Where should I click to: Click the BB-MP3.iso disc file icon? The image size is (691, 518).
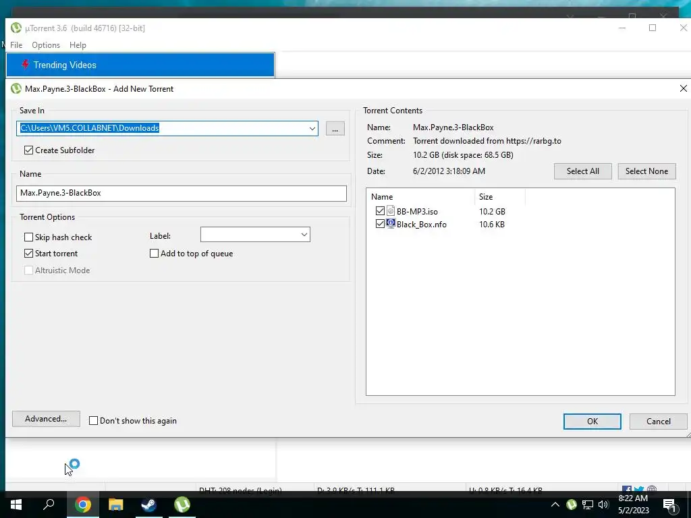(x=391, y=211)
